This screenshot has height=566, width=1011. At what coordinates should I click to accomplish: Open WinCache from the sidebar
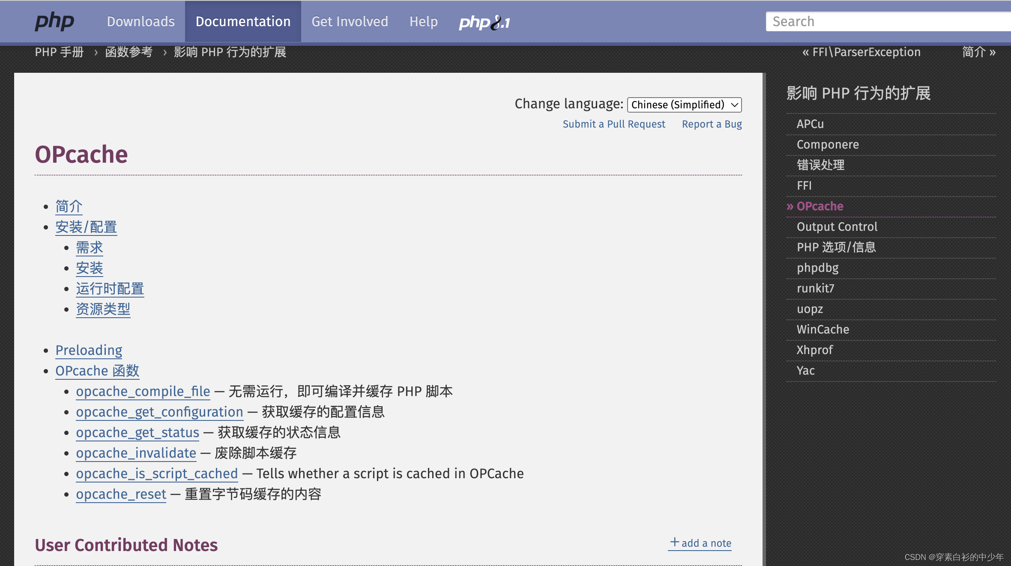823,329
